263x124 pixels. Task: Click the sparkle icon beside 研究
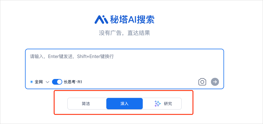tap(158, 104)
